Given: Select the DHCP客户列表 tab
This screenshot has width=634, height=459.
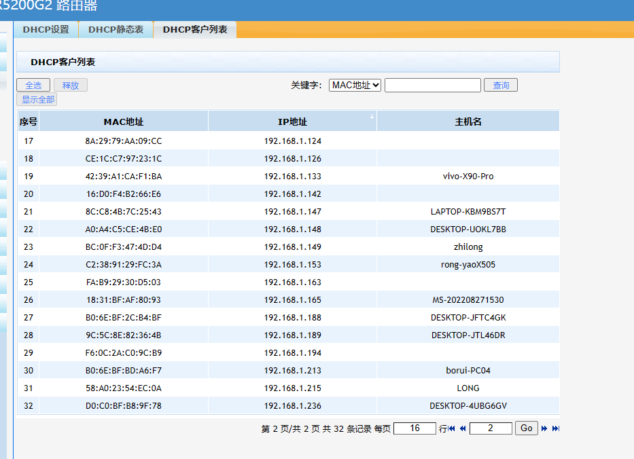Looking at the screenshot, I should click(195, 30).
